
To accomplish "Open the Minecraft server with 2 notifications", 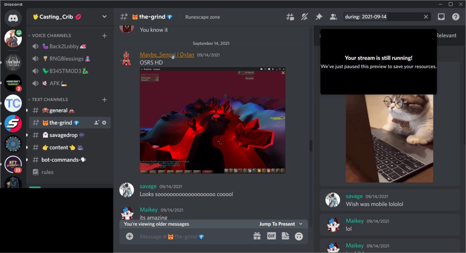I will pos(13,83).
